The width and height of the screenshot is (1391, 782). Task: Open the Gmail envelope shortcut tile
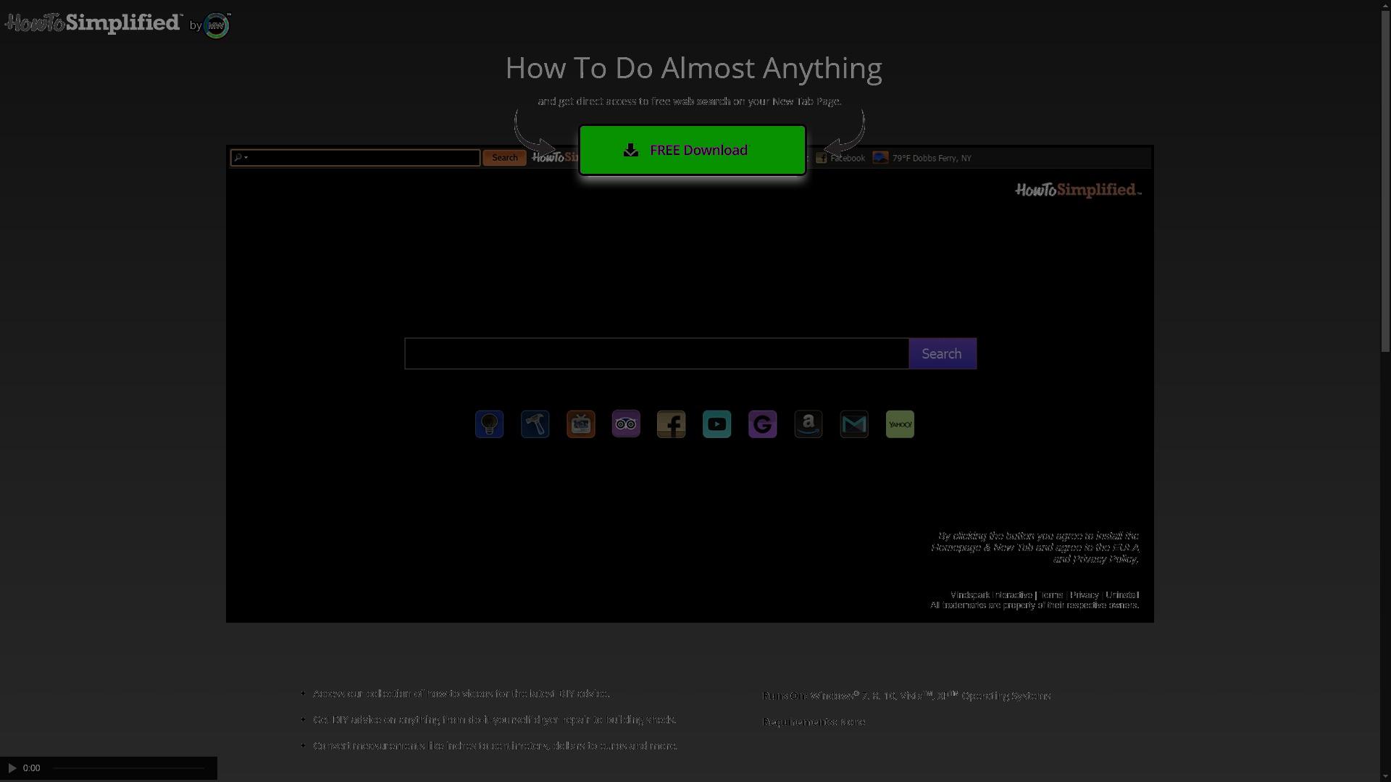(x=853, y=424)
